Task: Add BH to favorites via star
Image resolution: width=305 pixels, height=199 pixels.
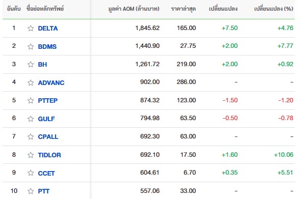Action: click(x=31, y=64)
